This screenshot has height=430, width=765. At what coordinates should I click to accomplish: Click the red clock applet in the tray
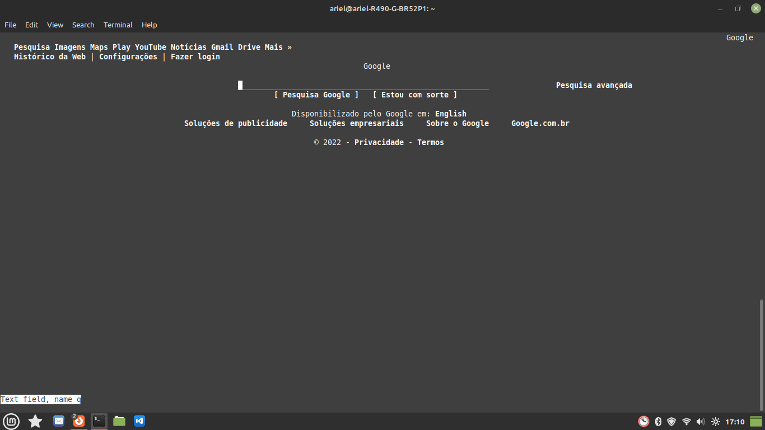(643, 421)
